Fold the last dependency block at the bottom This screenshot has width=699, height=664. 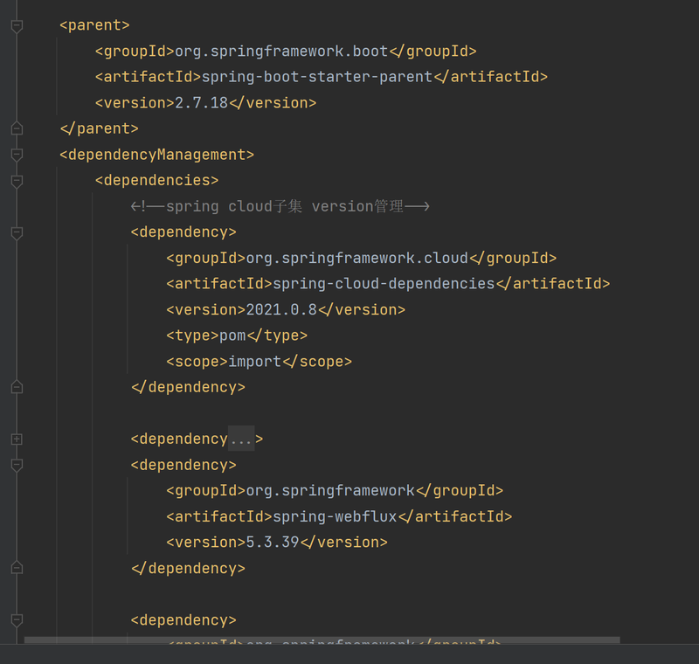click(16, 620)
